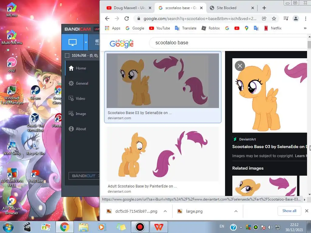The width and height of the screenshot is (311, 233).
Task: Open the large Scootaloo preview image
Action: click(270, 95)
